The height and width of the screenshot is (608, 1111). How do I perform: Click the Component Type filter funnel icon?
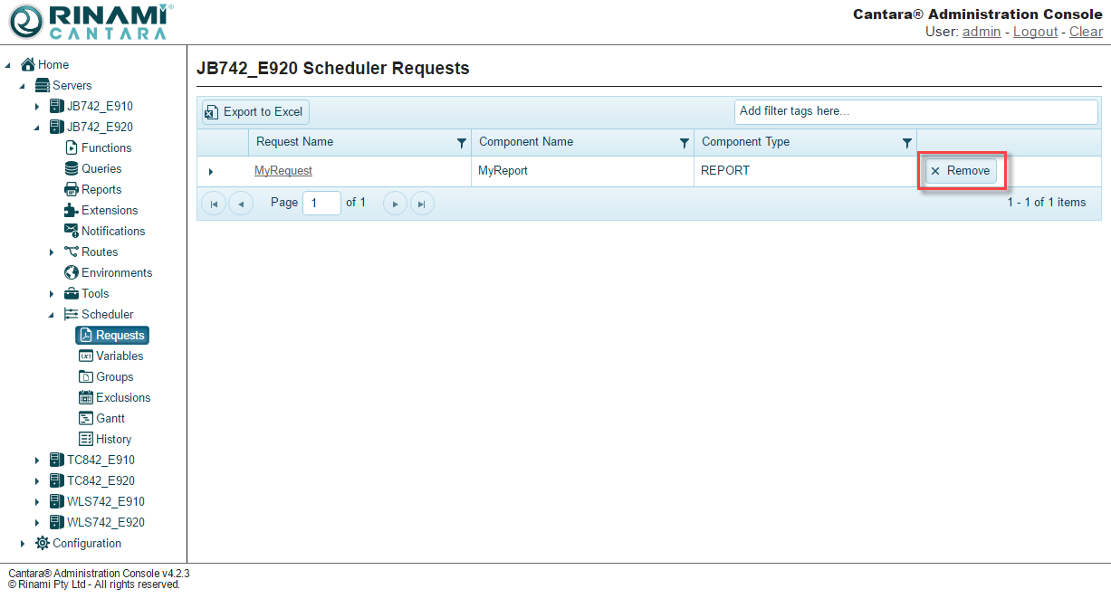pyautogui.click(x=907, y=143)
